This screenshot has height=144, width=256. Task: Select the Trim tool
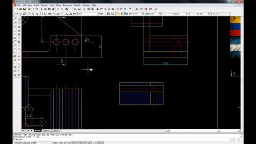pyautogui.click(x=19, y=56)
